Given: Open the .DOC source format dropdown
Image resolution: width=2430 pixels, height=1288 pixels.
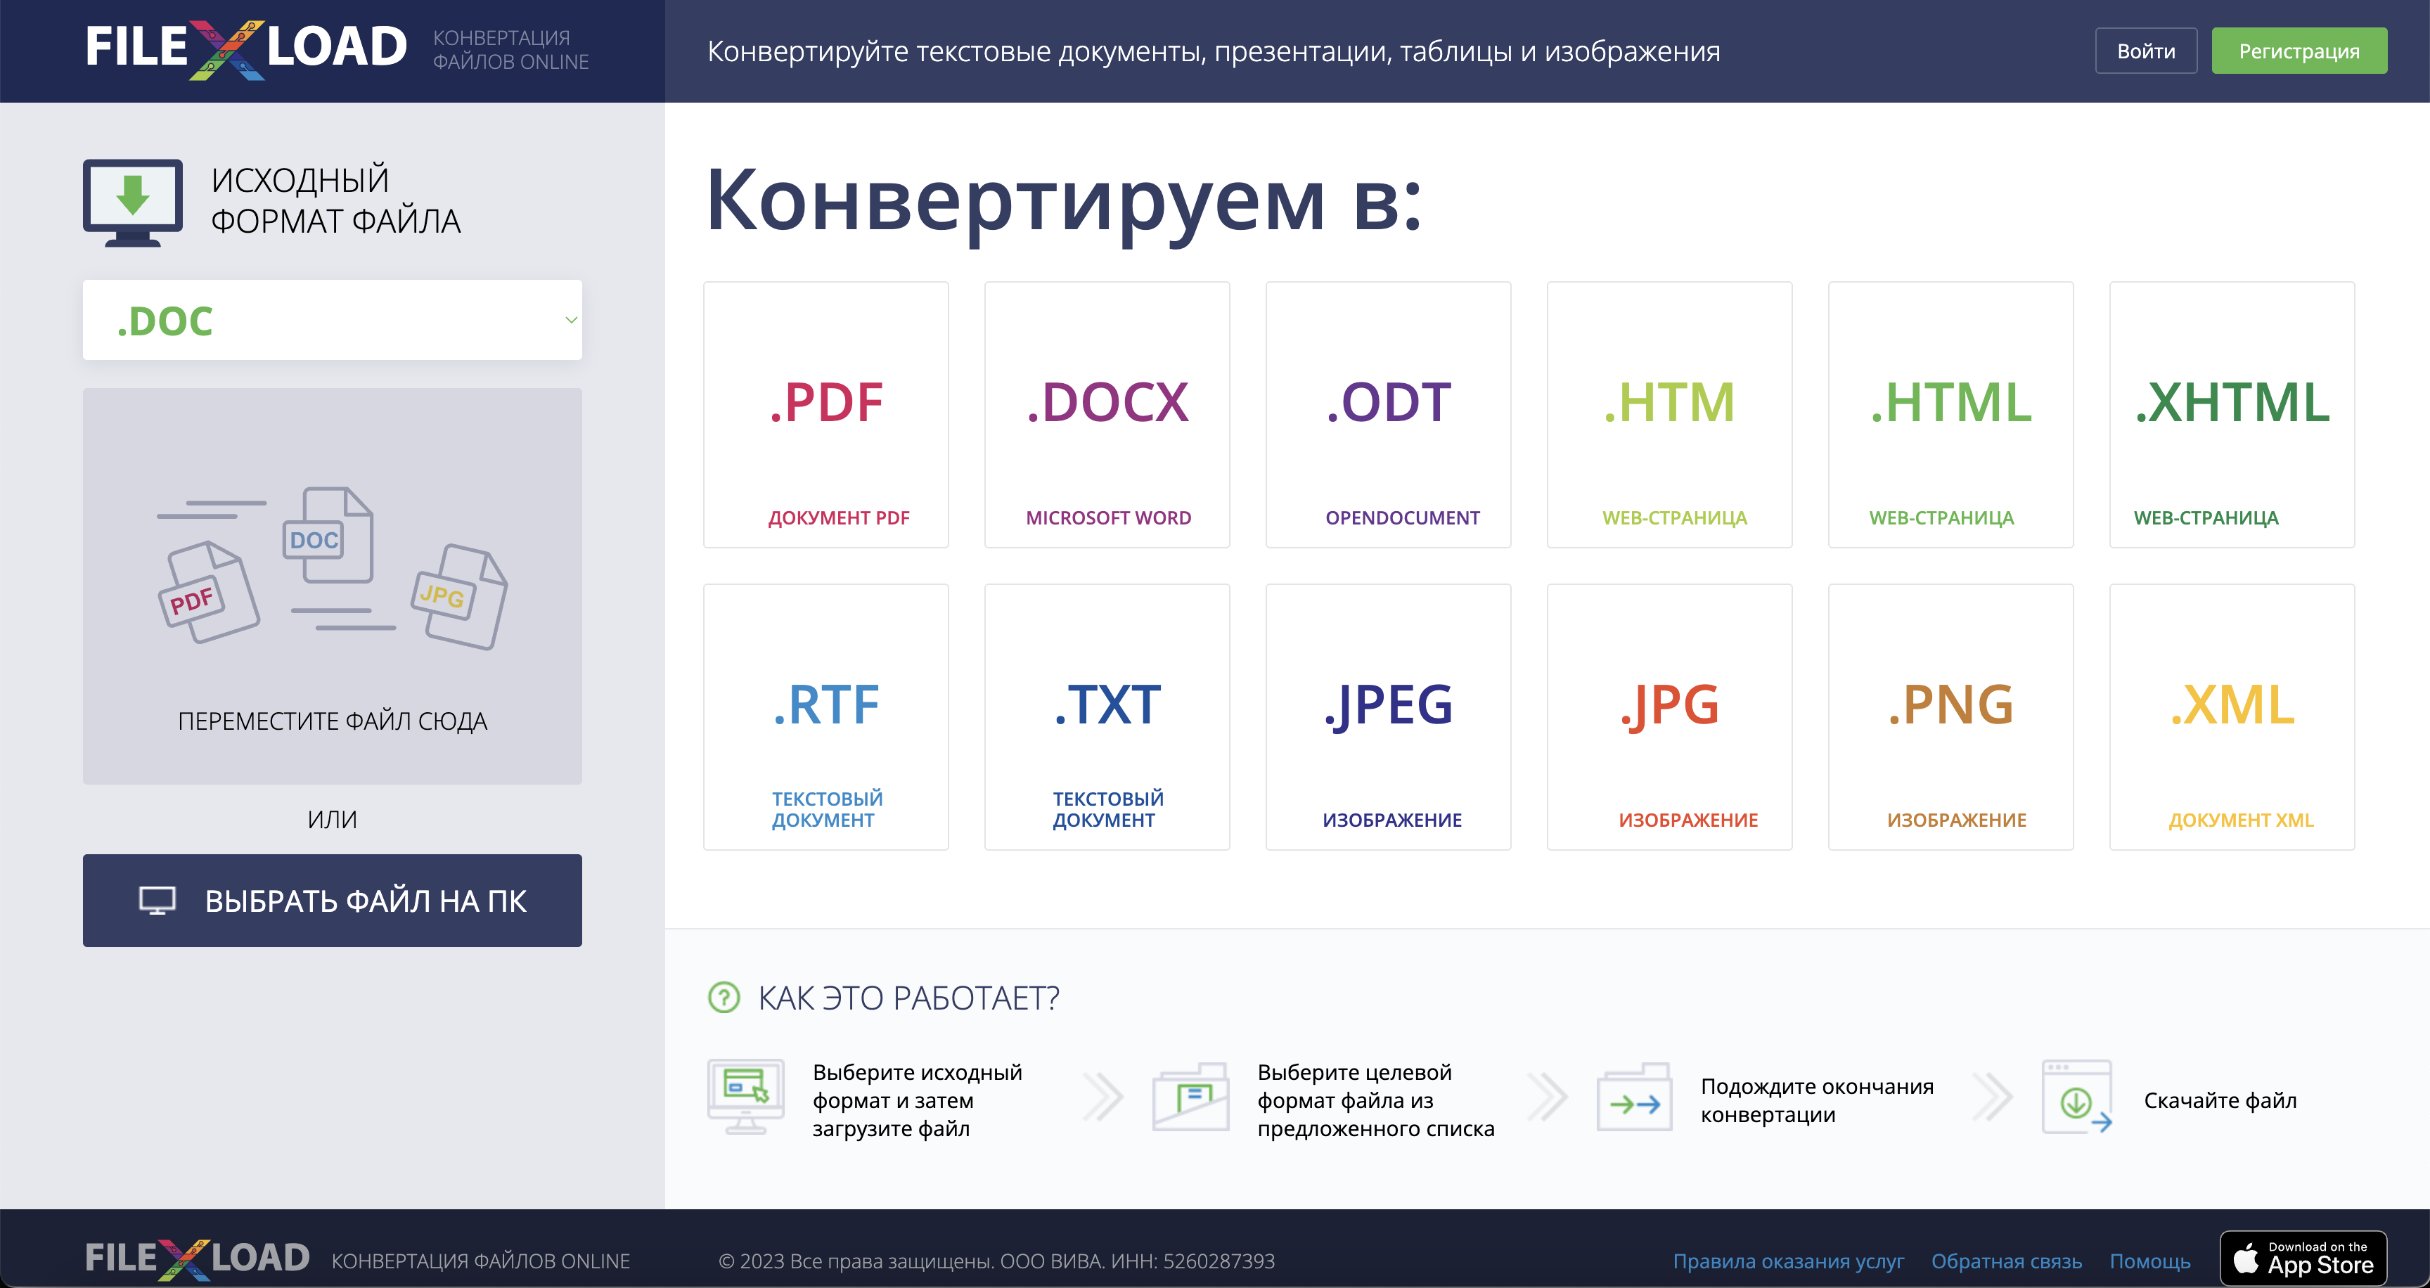Looking at the screenshot, I should click(331, 320).
